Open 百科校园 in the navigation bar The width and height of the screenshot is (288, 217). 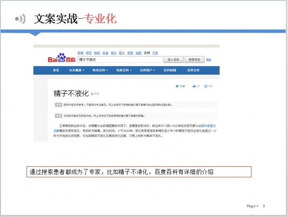tap(170, 70)
